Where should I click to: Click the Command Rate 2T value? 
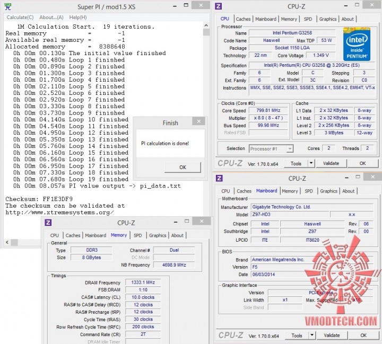143,334
